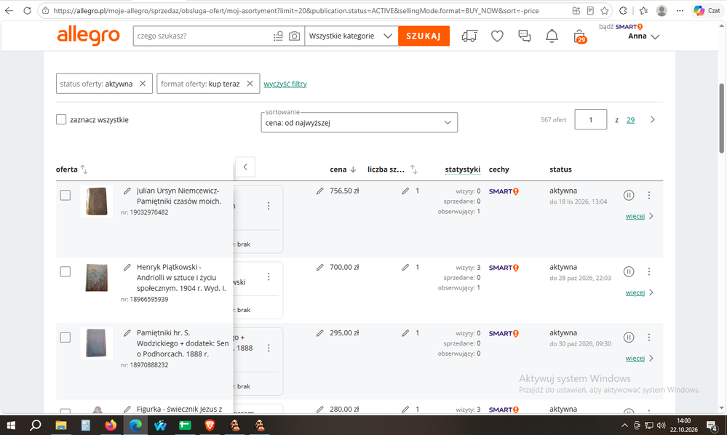727x435 pixels.
Task: Open three-dot menu for Piątkowski offer status
Action: click(x=649, y=272)
